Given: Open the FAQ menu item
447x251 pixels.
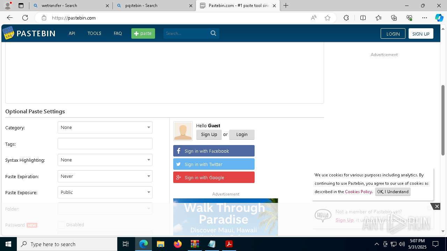Looking at the screenshot, I should click(118, 33).
